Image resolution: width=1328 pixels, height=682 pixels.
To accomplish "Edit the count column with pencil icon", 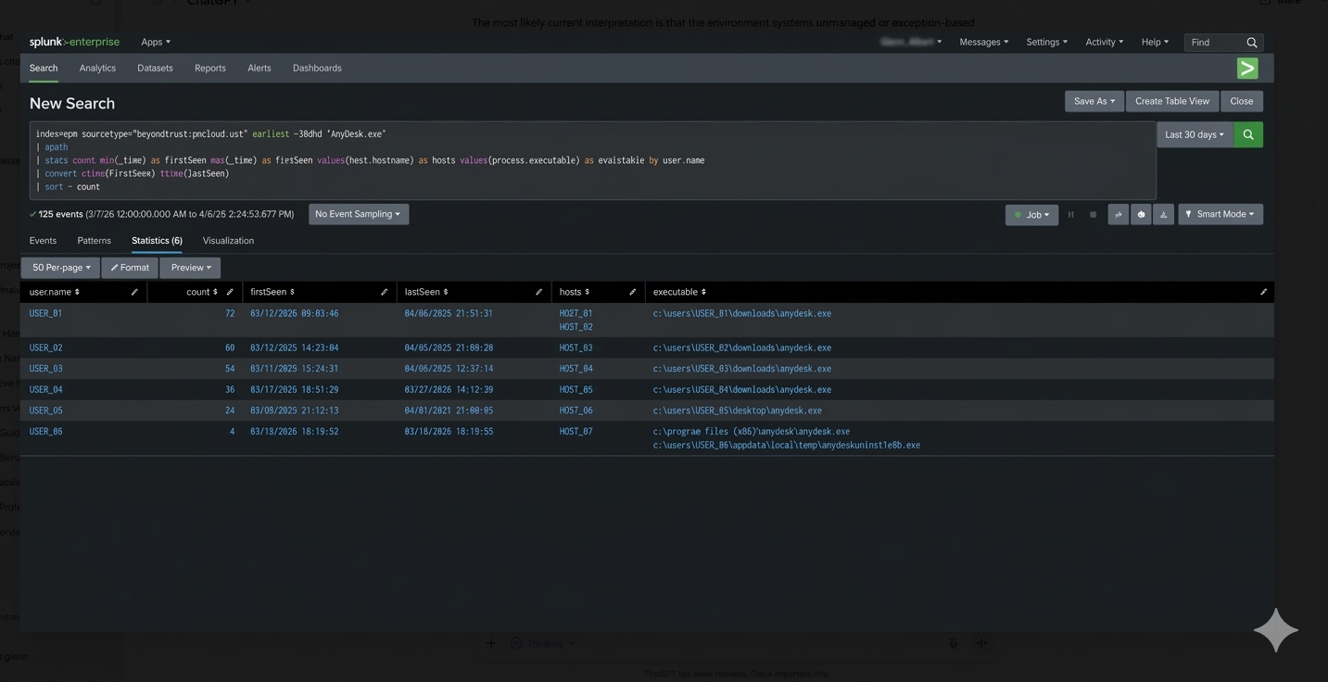I will (230, 292).
